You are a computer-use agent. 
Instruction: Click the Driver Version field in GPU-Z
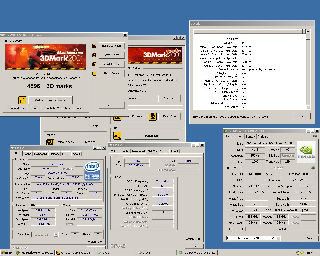(281, 211)
